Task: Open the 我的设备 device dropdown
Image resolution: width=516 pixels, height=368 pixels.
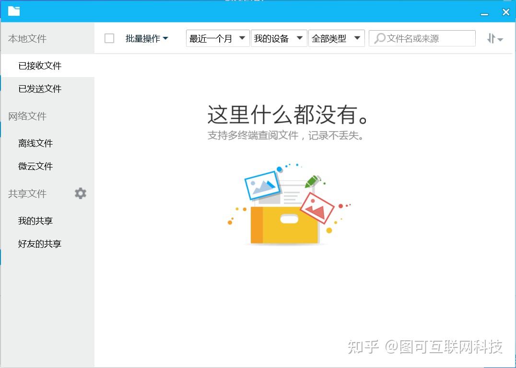Action: point(279,38)
